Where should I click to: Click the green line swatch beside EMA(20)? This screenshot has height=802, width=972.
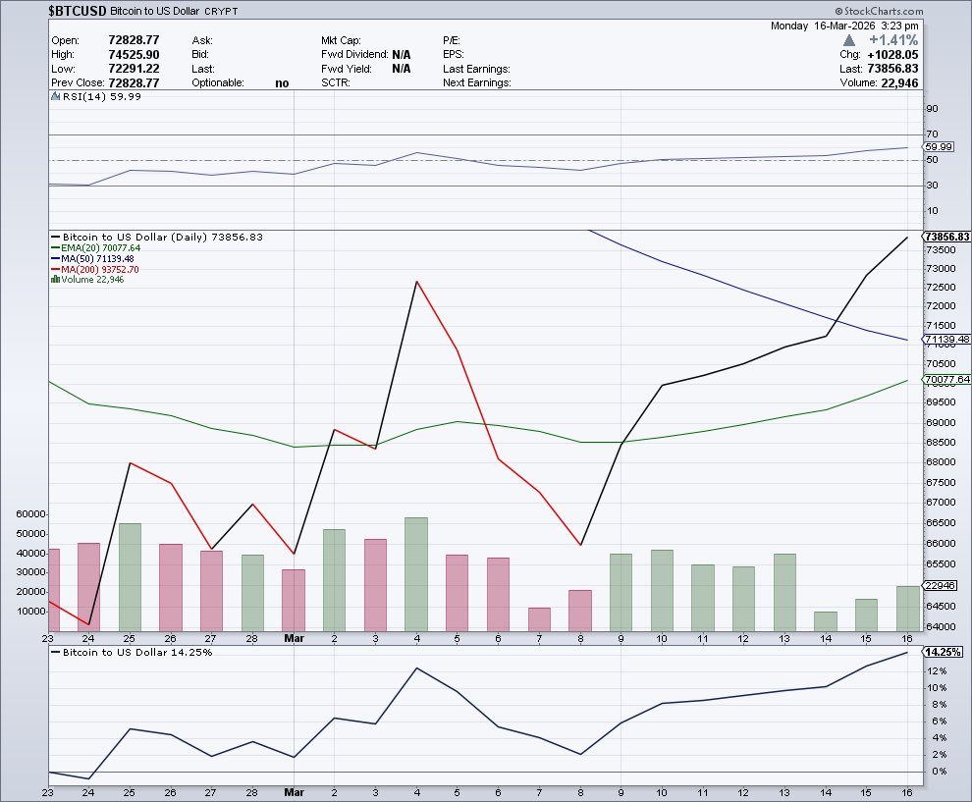click(x=56, y=248)
